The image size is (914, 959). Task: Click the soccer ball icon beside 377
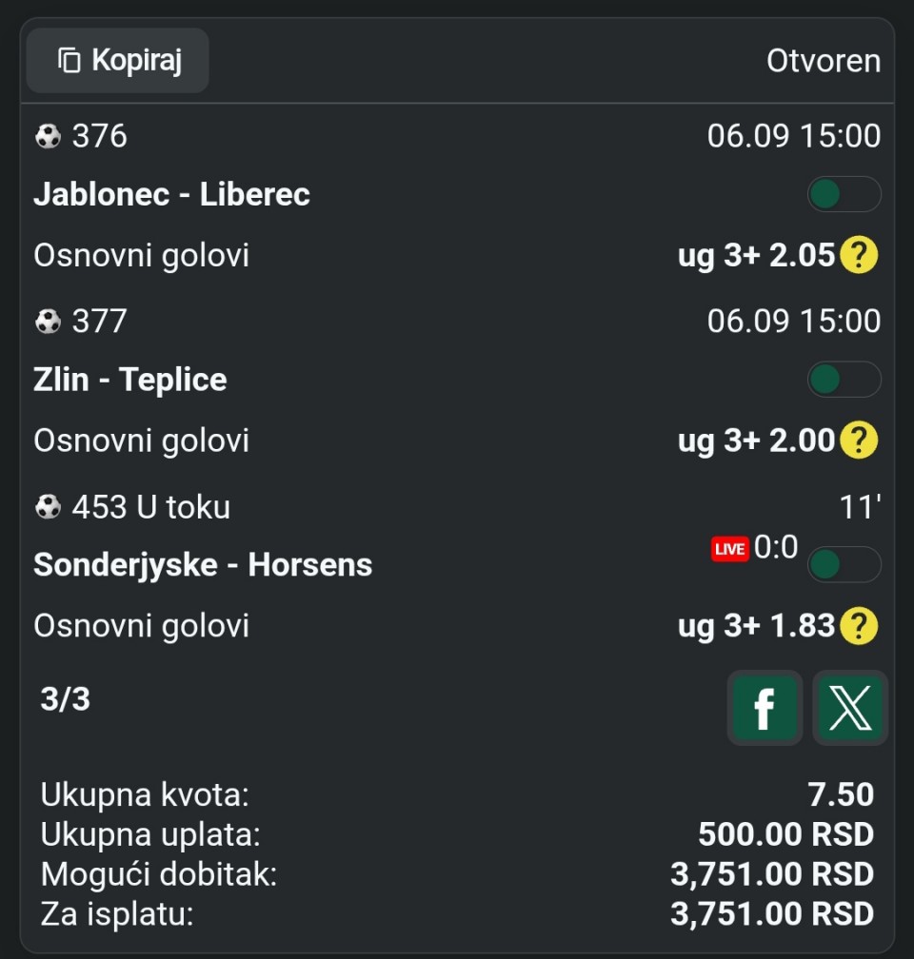tap(48, 322)
